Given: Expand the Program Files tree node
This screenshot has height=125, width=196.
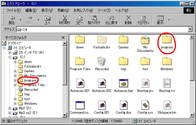Looking at the screenshot, I should (x=15, y=85).
